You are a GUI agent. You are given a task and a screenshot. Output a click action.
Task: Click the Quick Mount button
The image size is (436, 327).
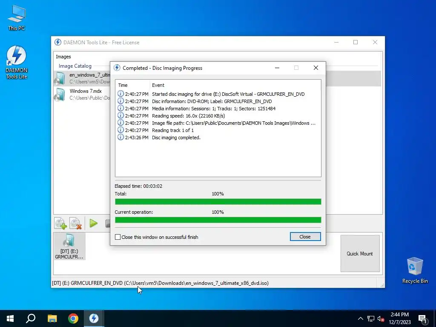click(x=360, y=253)
